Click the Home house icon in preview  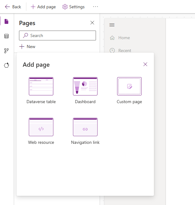[x=112, y=38]
